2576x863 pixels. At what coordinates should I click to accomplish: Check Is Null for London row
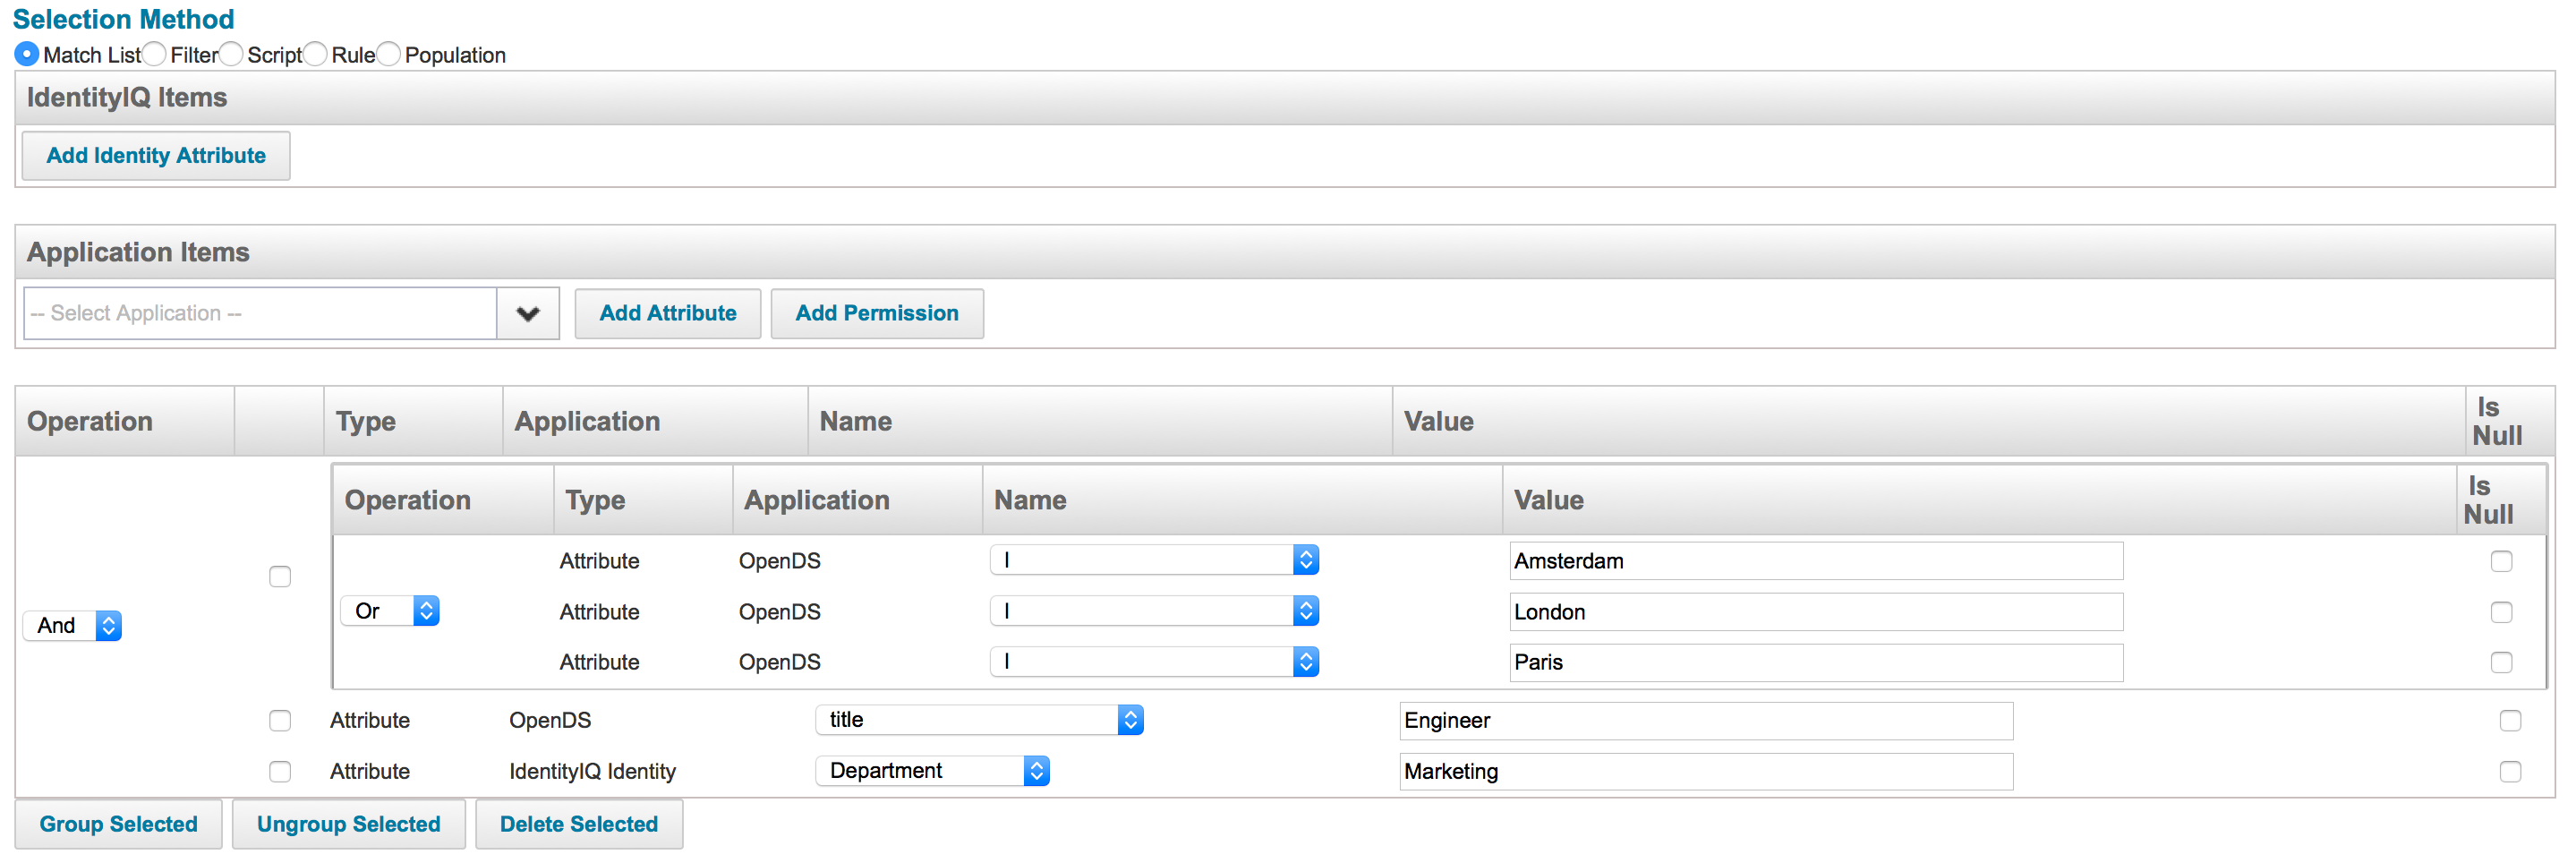tap(2501, 612)
